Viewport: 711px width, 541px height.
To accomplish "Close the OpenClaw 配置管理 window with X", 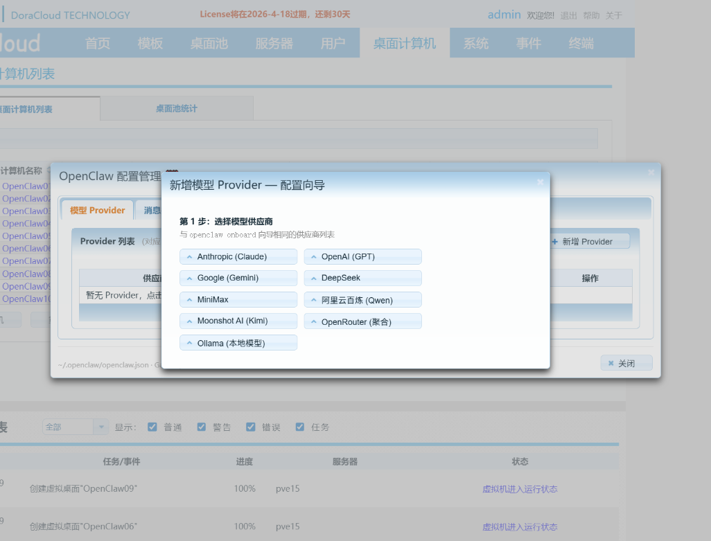I will [651, 172].
